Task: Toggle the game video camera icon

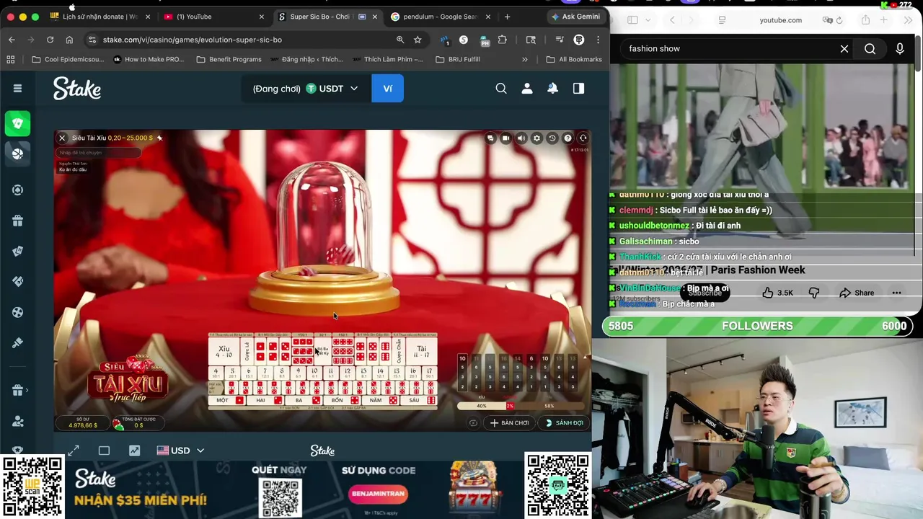Action: pyautogui.click(x=505, y=138)
